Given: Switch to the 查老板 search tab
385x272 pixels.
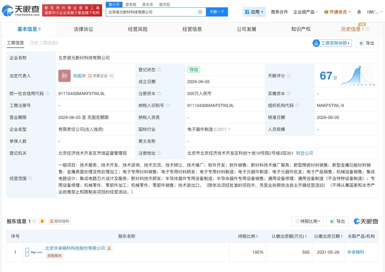Looking at the screenshot, I should point(131,4).
